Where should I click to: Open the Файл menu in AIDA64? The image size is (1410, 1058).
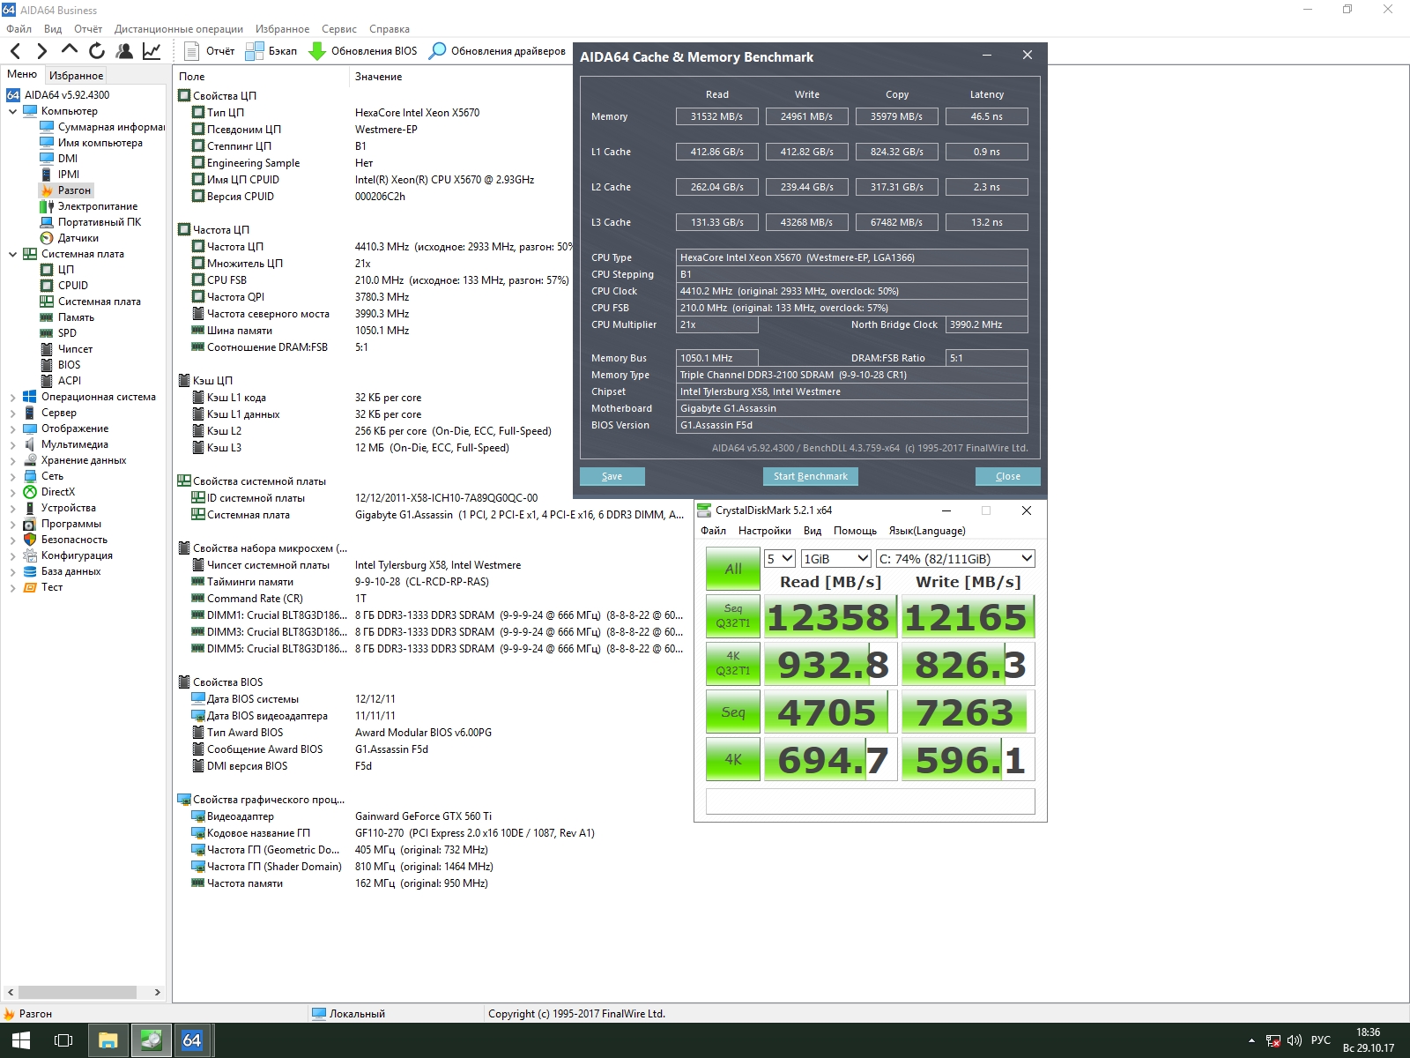19,29
